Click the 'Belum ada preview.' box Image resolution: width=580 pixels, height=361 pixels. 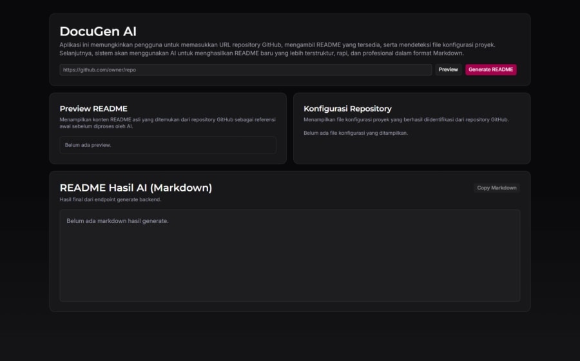coord(168,145)
